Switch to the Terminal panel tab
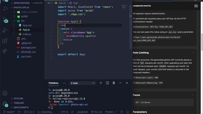Screen dimensions: 203x114 54,83
